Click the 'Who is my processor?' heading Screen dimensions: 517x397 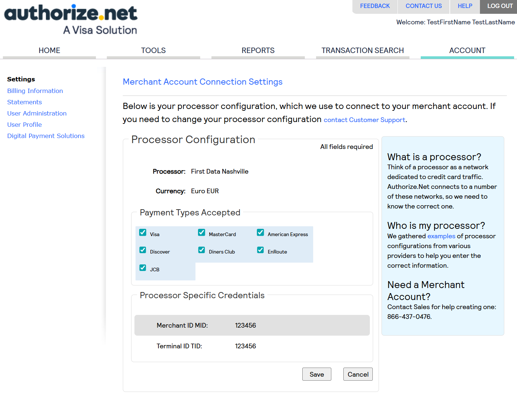coord(436,226)
